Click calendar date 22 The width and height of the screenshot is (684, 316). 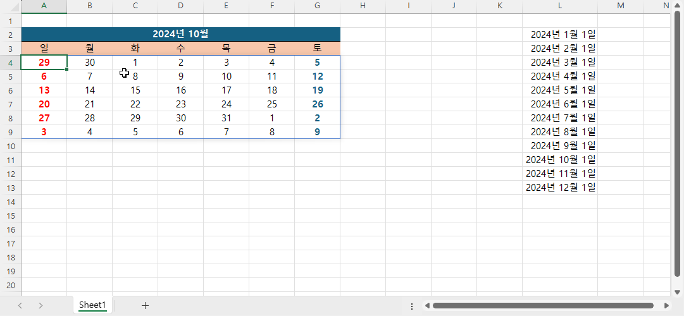click(135, 104)
